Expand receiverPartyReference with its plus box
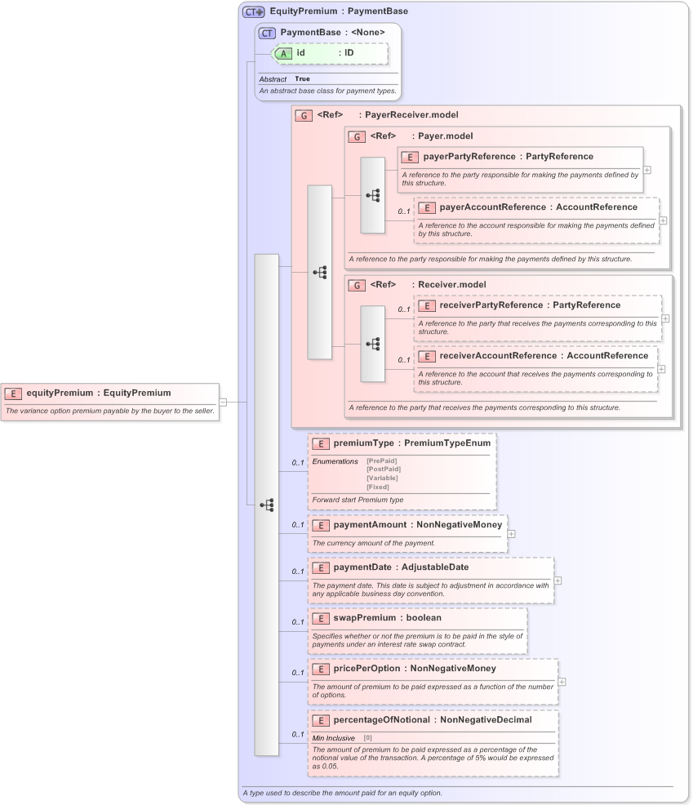The width and height of the screenshot is (693, 805). 665,319
